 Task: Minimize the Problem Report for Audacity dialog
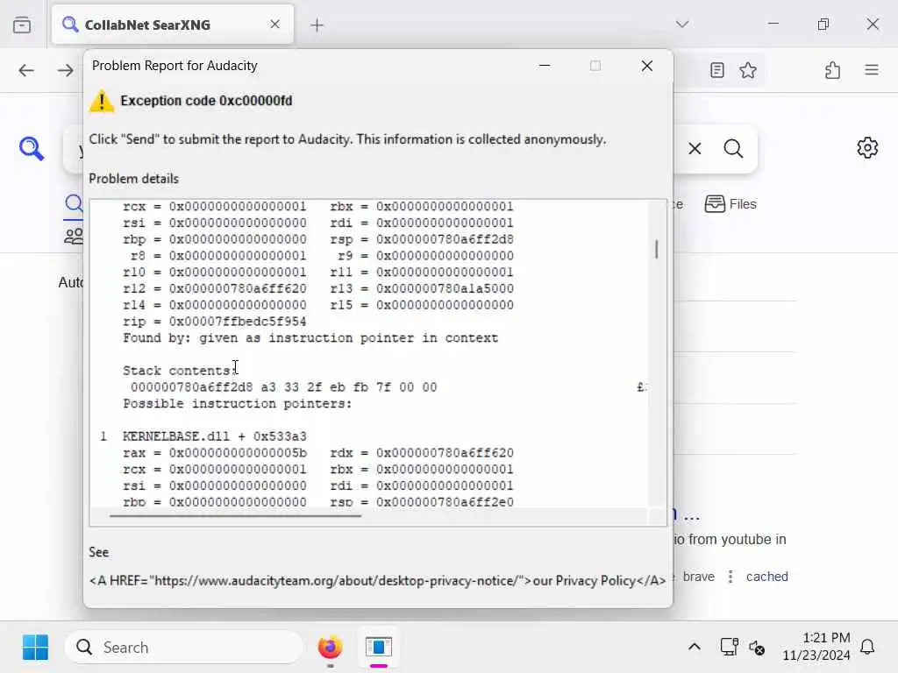pyautogui.click(x=545, y=66)
